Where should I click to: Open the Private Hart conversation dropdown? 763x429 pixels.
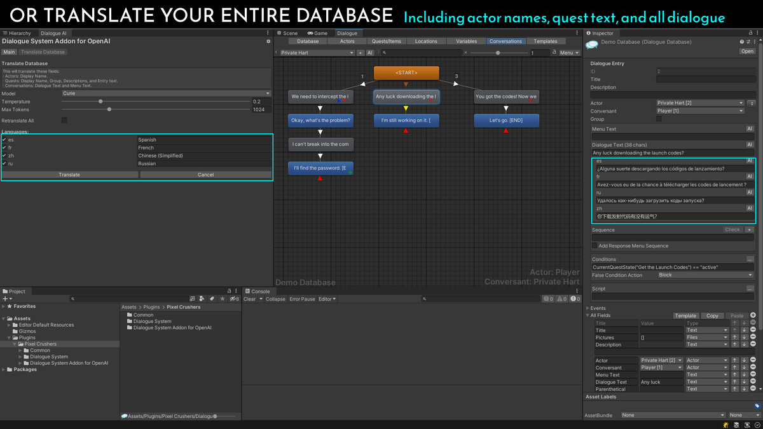click(316, 53)
